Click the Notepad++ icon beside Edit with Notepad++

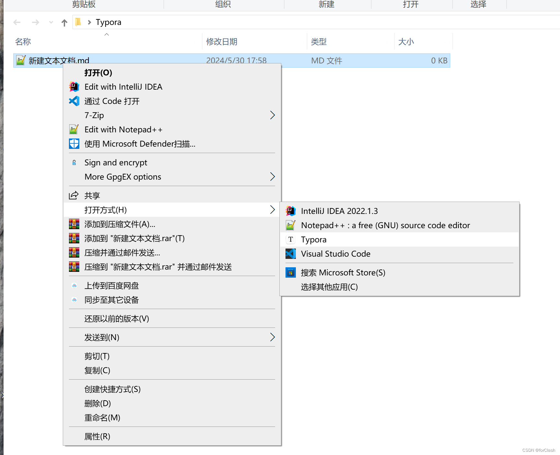coord(74,129)
